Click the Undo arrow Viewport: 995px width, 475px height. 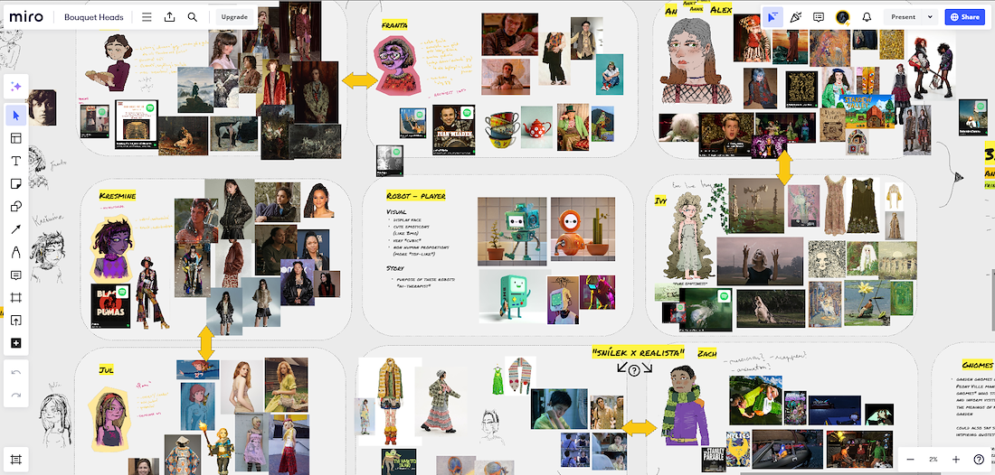(x=16, y=372)
